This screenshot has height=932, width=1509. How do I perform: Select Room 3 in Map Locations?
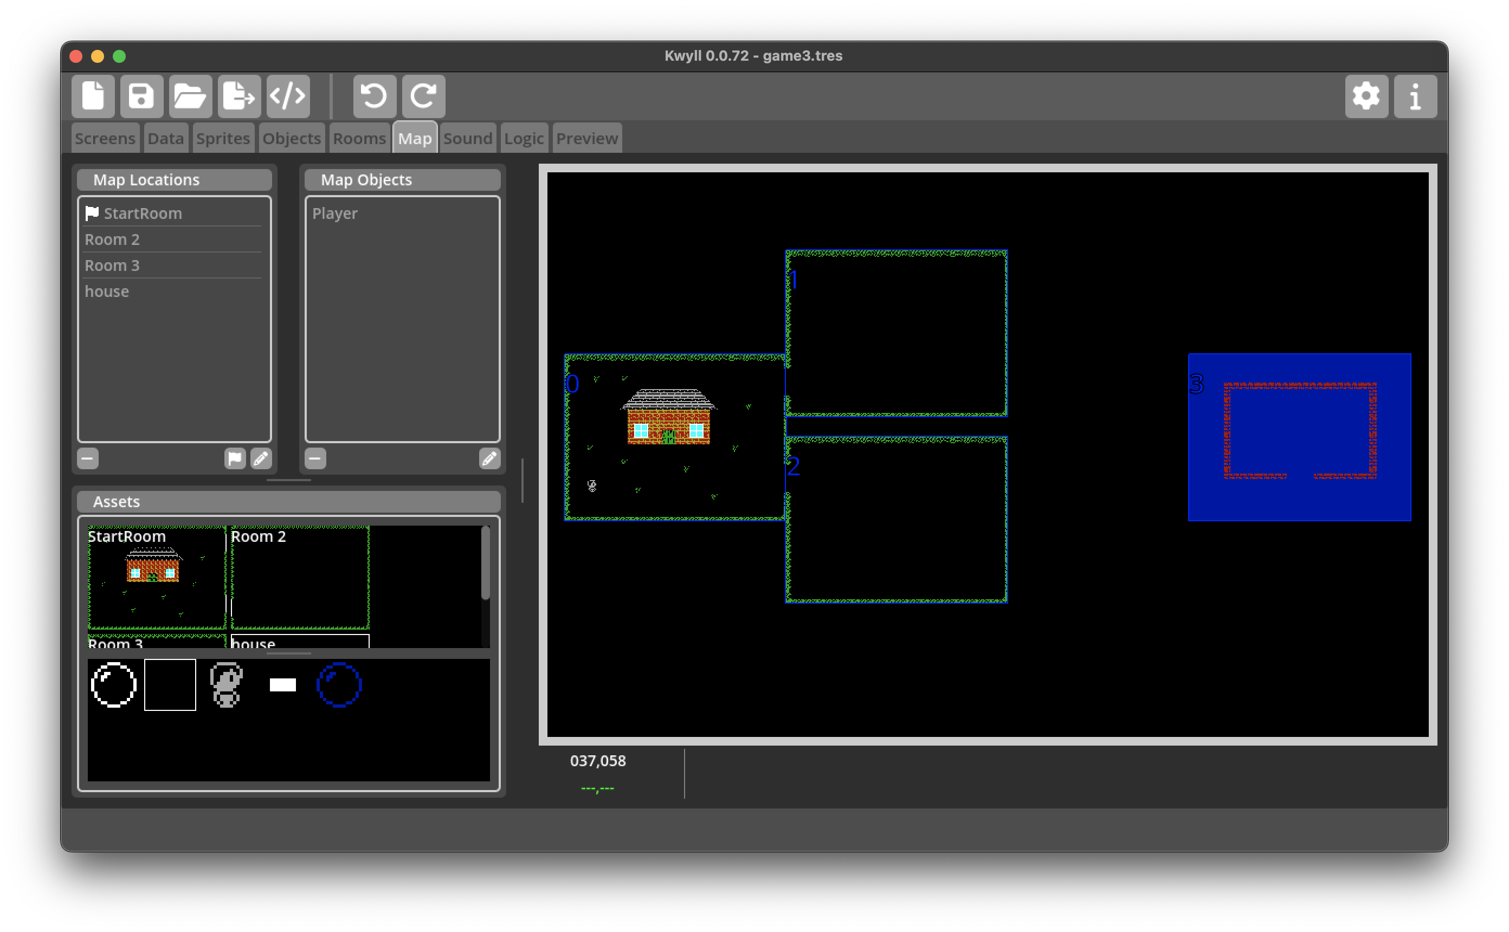[112, 266]
